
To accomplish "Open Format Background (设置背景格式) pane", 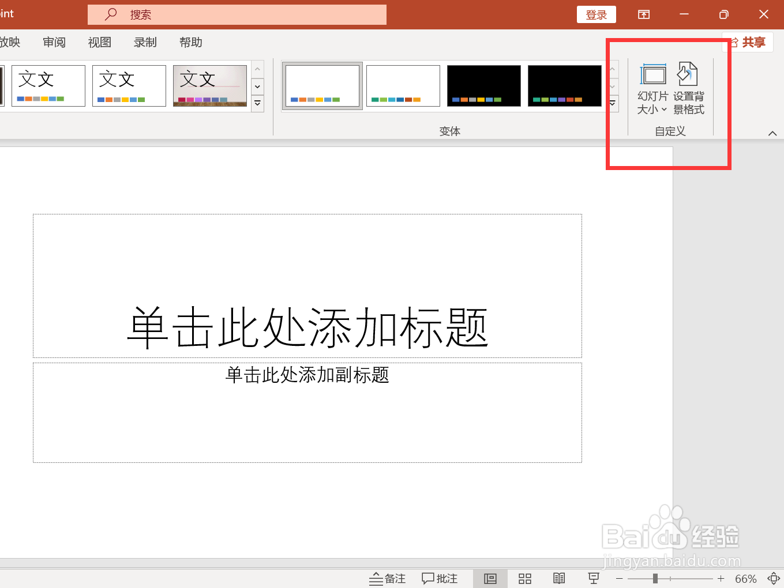I will tap(688, 89).
